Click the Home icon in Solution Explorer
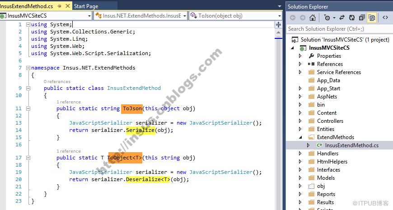 pos(312,18)
